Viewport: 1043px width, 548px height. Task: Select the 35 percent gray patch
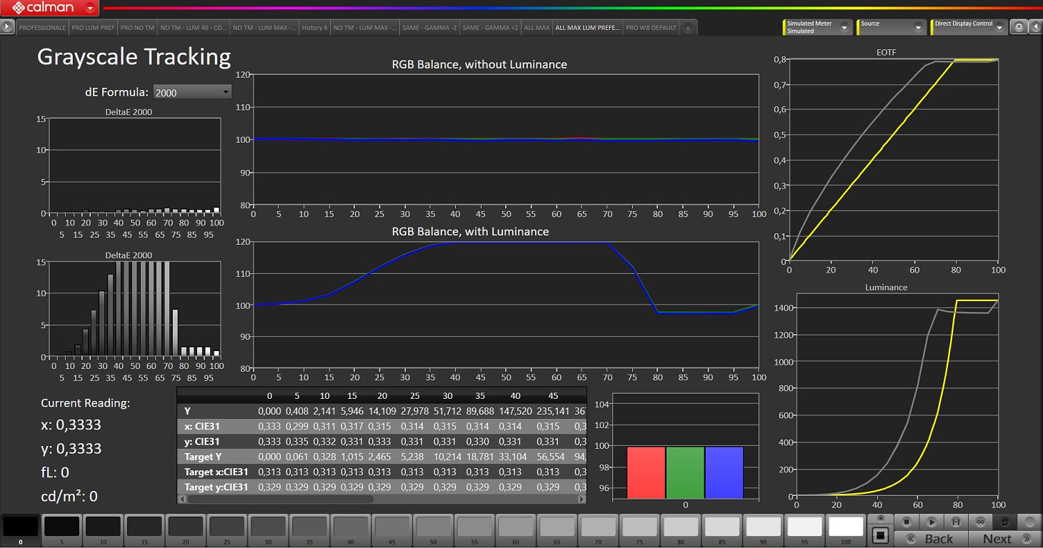click(x=309, y=529)
